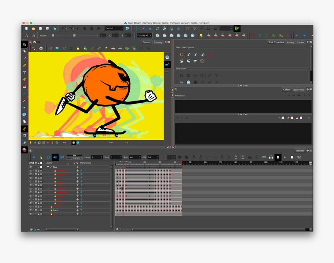Open the Colour view panel menu

(176, 89)
